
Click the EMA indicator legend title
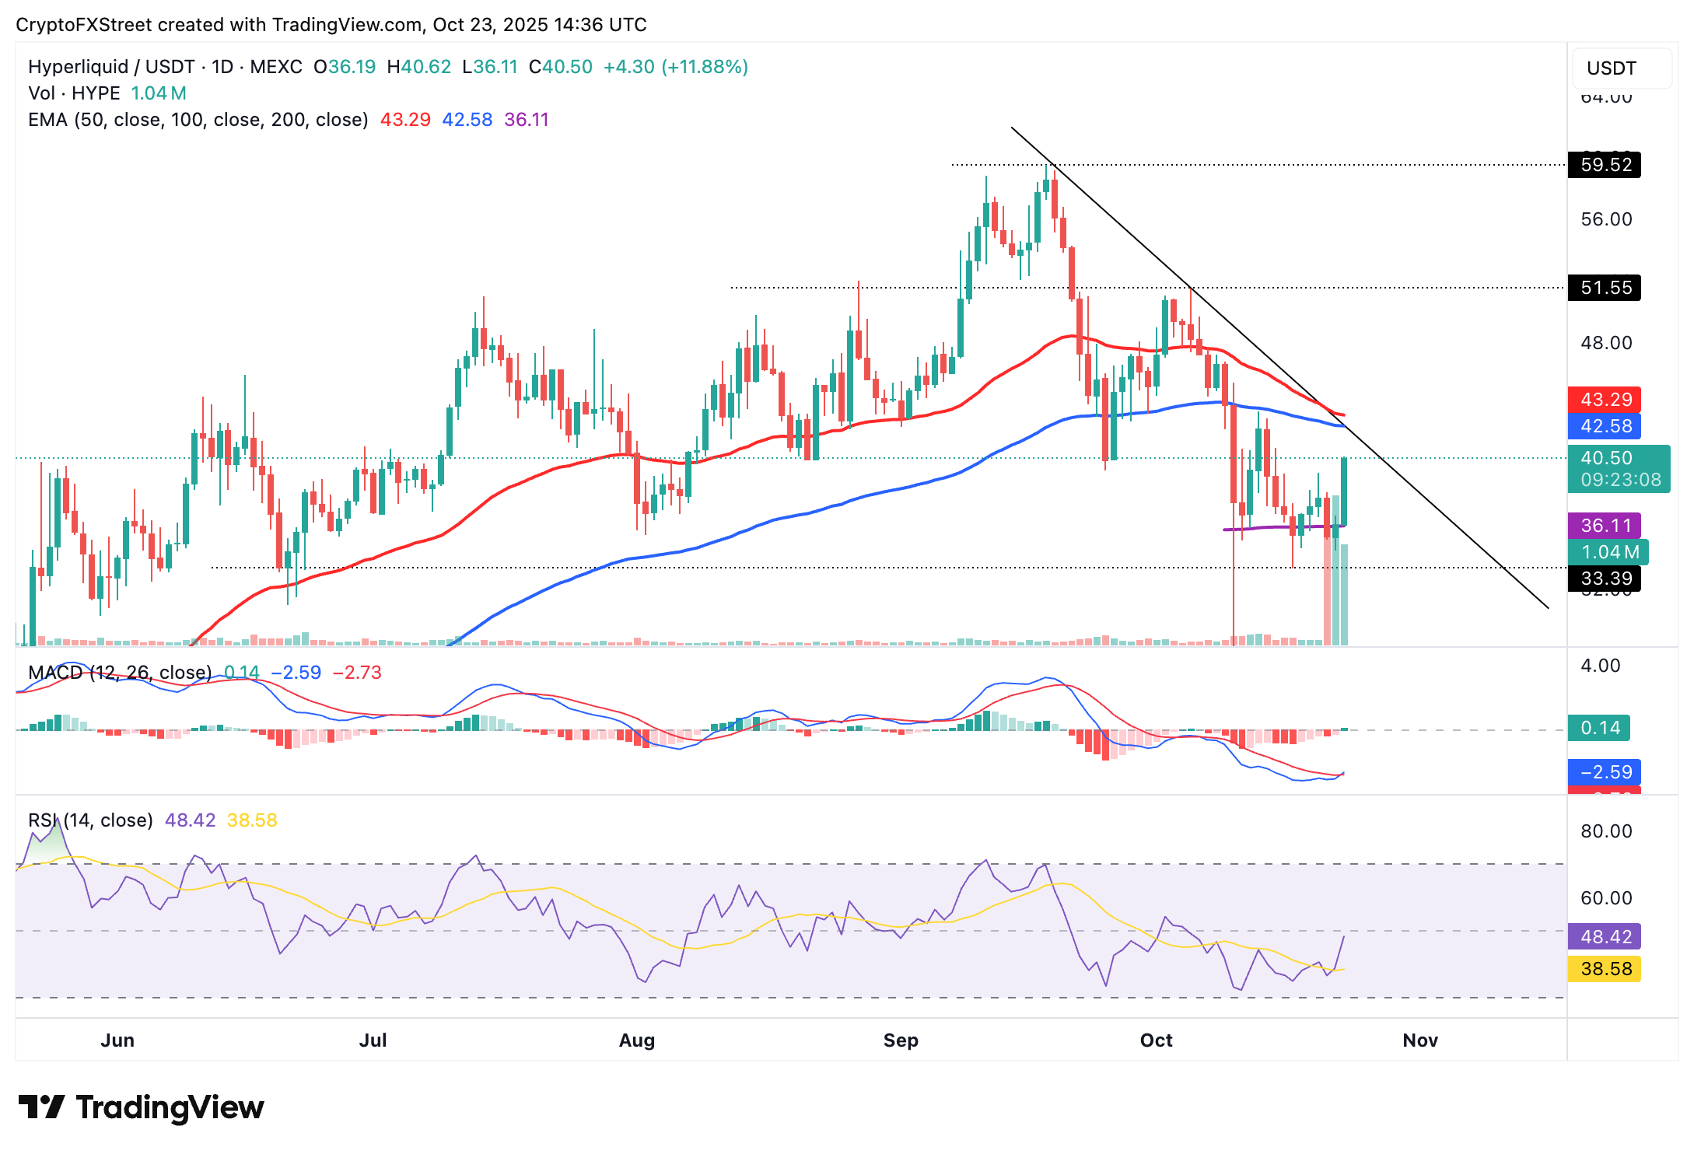pyautogui.click(x=198, y=120)
